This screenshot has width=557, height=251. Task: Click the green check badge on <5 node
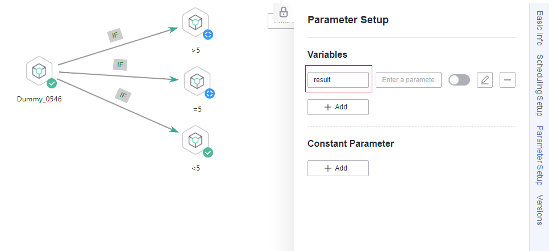pos(208,152)
